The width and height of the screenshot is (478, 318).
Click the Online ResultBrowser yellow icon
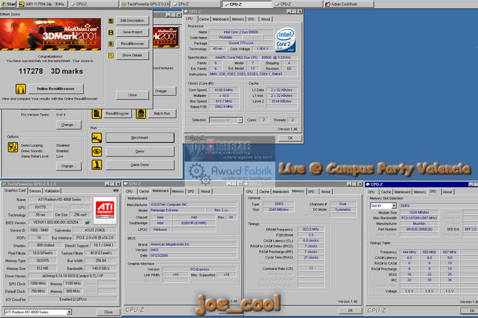coord(21,89)
